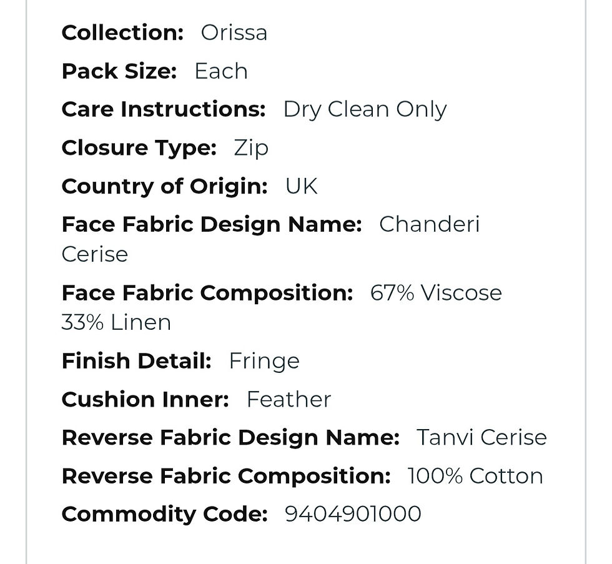Image resolution: width=612 pixels, height=564 pixels.
Task: Select the UK origin value
Action: point(301,186)
